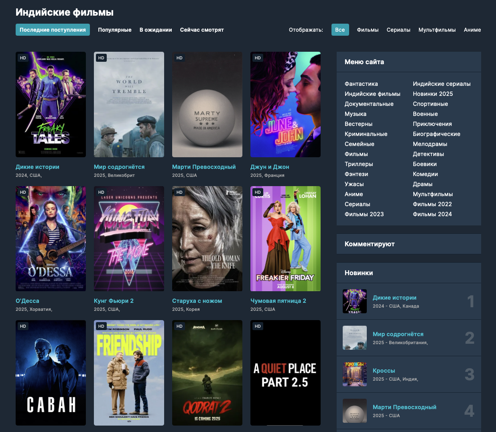Go to Новинки 2025 menu link
This screenshot has width=496, height=432.
(x=433, y=94)
